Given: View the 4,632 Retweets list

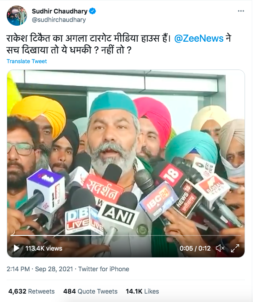Looking at the screenshot, I should pyautogui.click(x=32, y=291).
